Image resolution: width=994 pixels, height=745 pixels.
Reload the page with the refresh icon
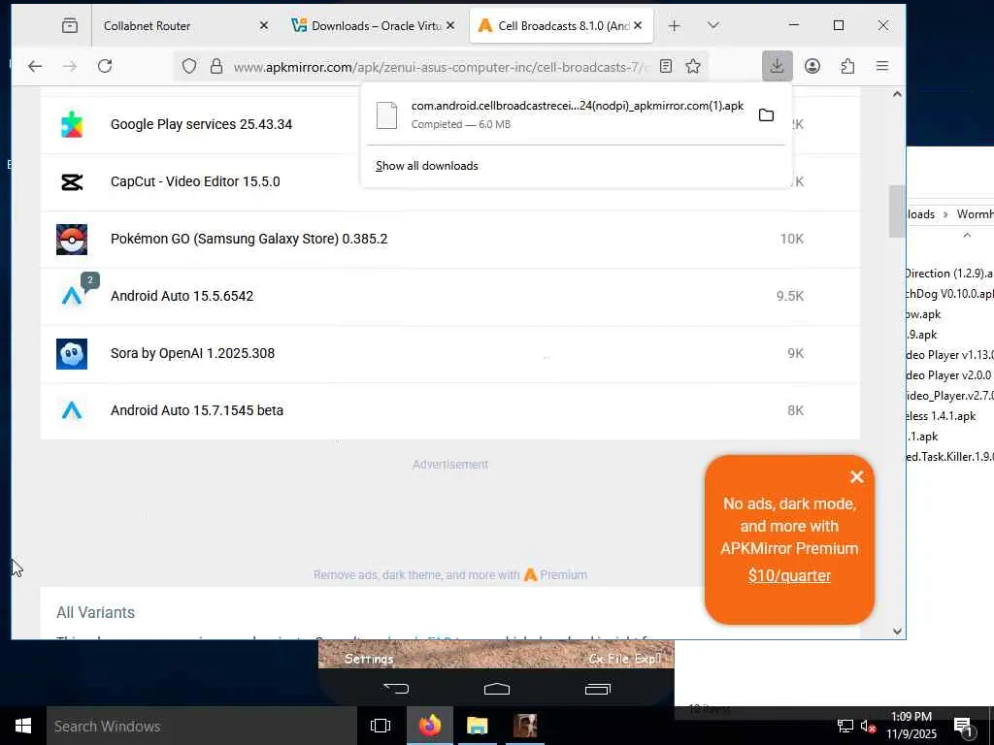105,66
